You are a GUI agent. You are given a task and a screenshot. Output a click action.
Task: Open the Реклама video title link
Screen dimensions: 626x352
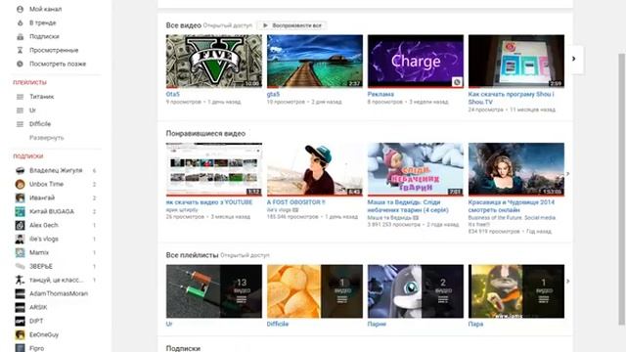pos(380,94)
